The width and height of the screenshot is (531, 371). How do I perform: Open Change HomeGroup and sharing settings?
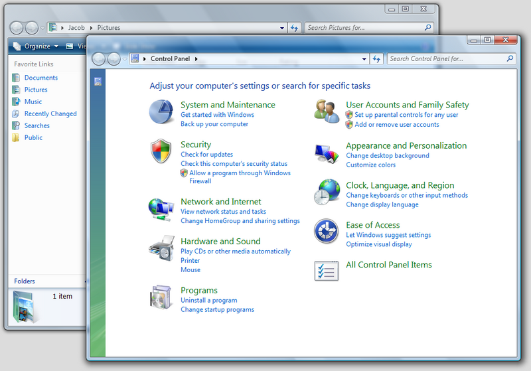click(240, 221)
